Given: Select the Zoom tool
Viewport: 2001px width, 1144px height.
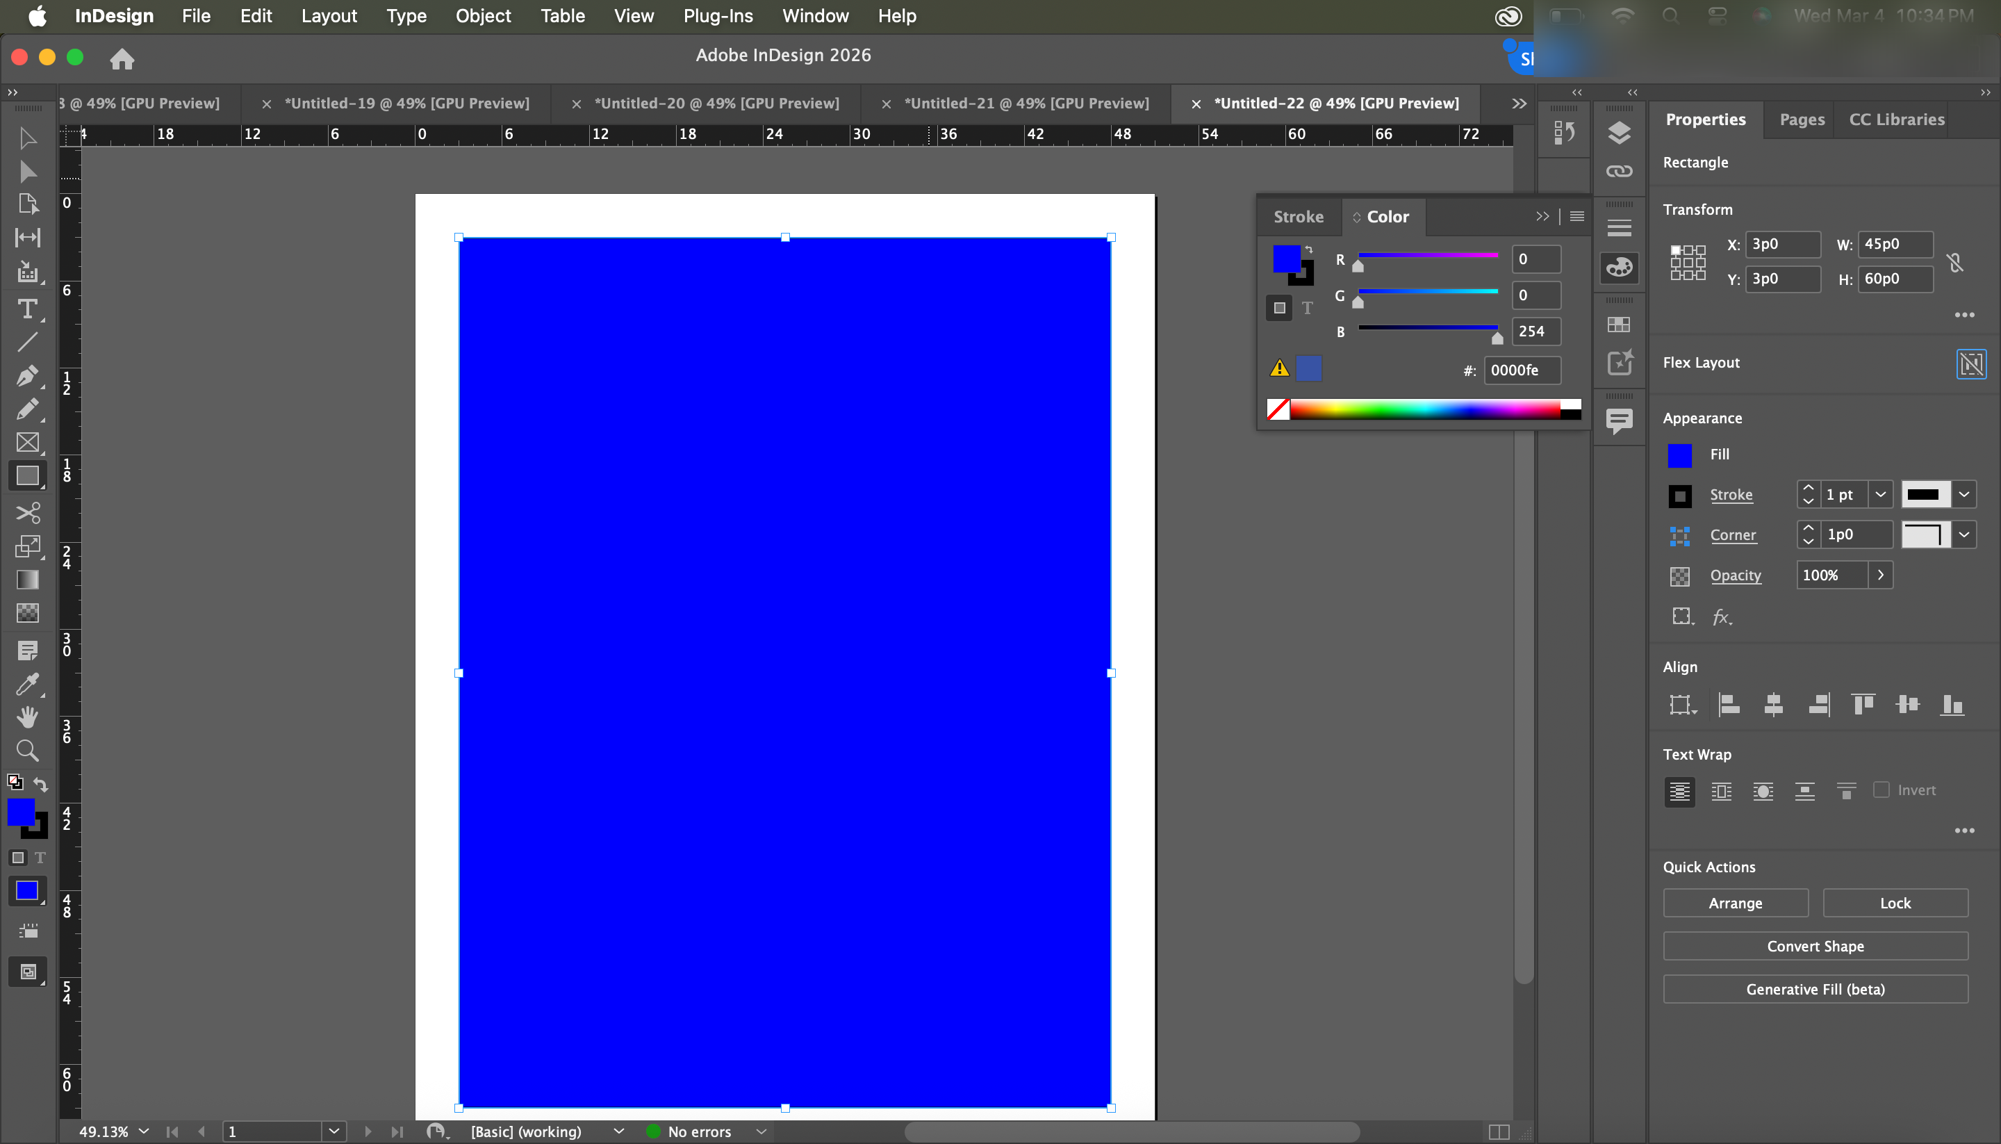Looking at the screenshot, I should click(28, 751).
